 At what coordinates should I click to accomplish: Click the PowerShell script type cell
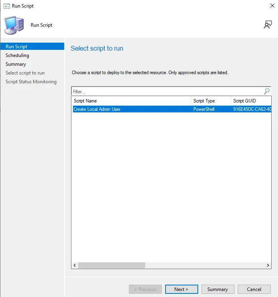pos(204,109)
